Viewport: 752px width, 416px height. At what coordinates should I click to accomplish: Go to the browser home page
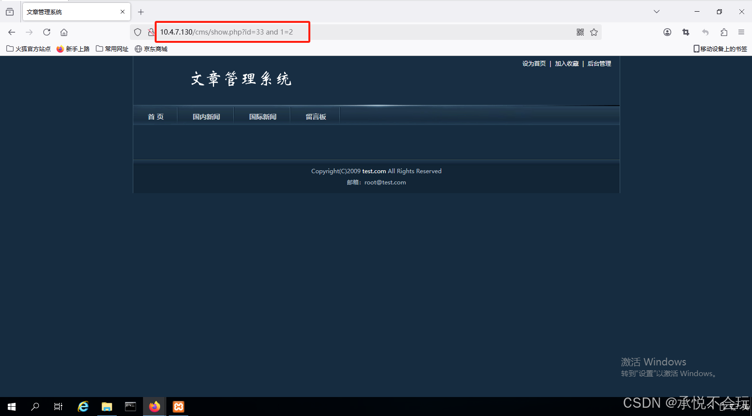point(64,32)
